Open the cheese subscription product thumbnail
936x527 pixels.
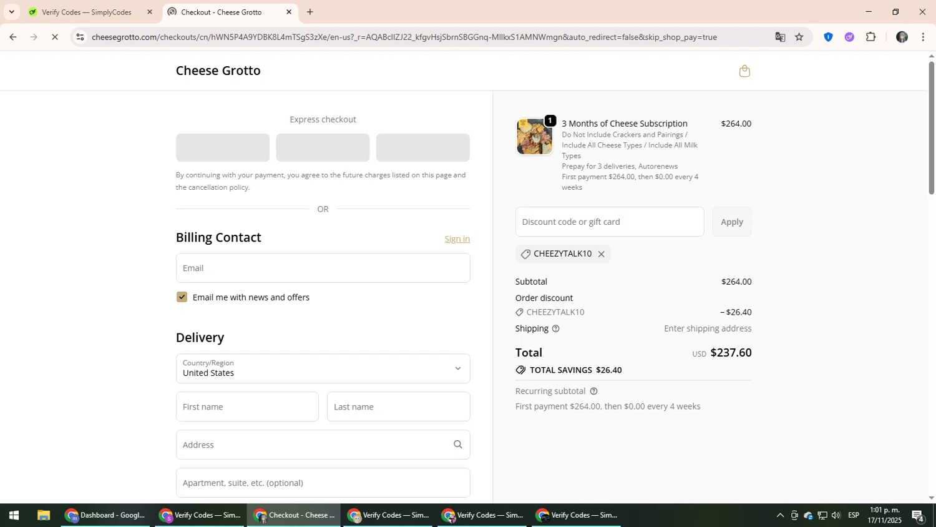point(534,136)
